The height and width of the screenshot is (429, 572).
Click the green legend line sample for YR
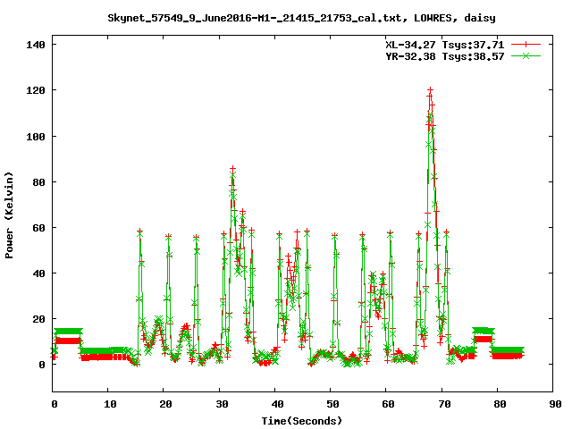pyautogui.click(x=526, y=55)
